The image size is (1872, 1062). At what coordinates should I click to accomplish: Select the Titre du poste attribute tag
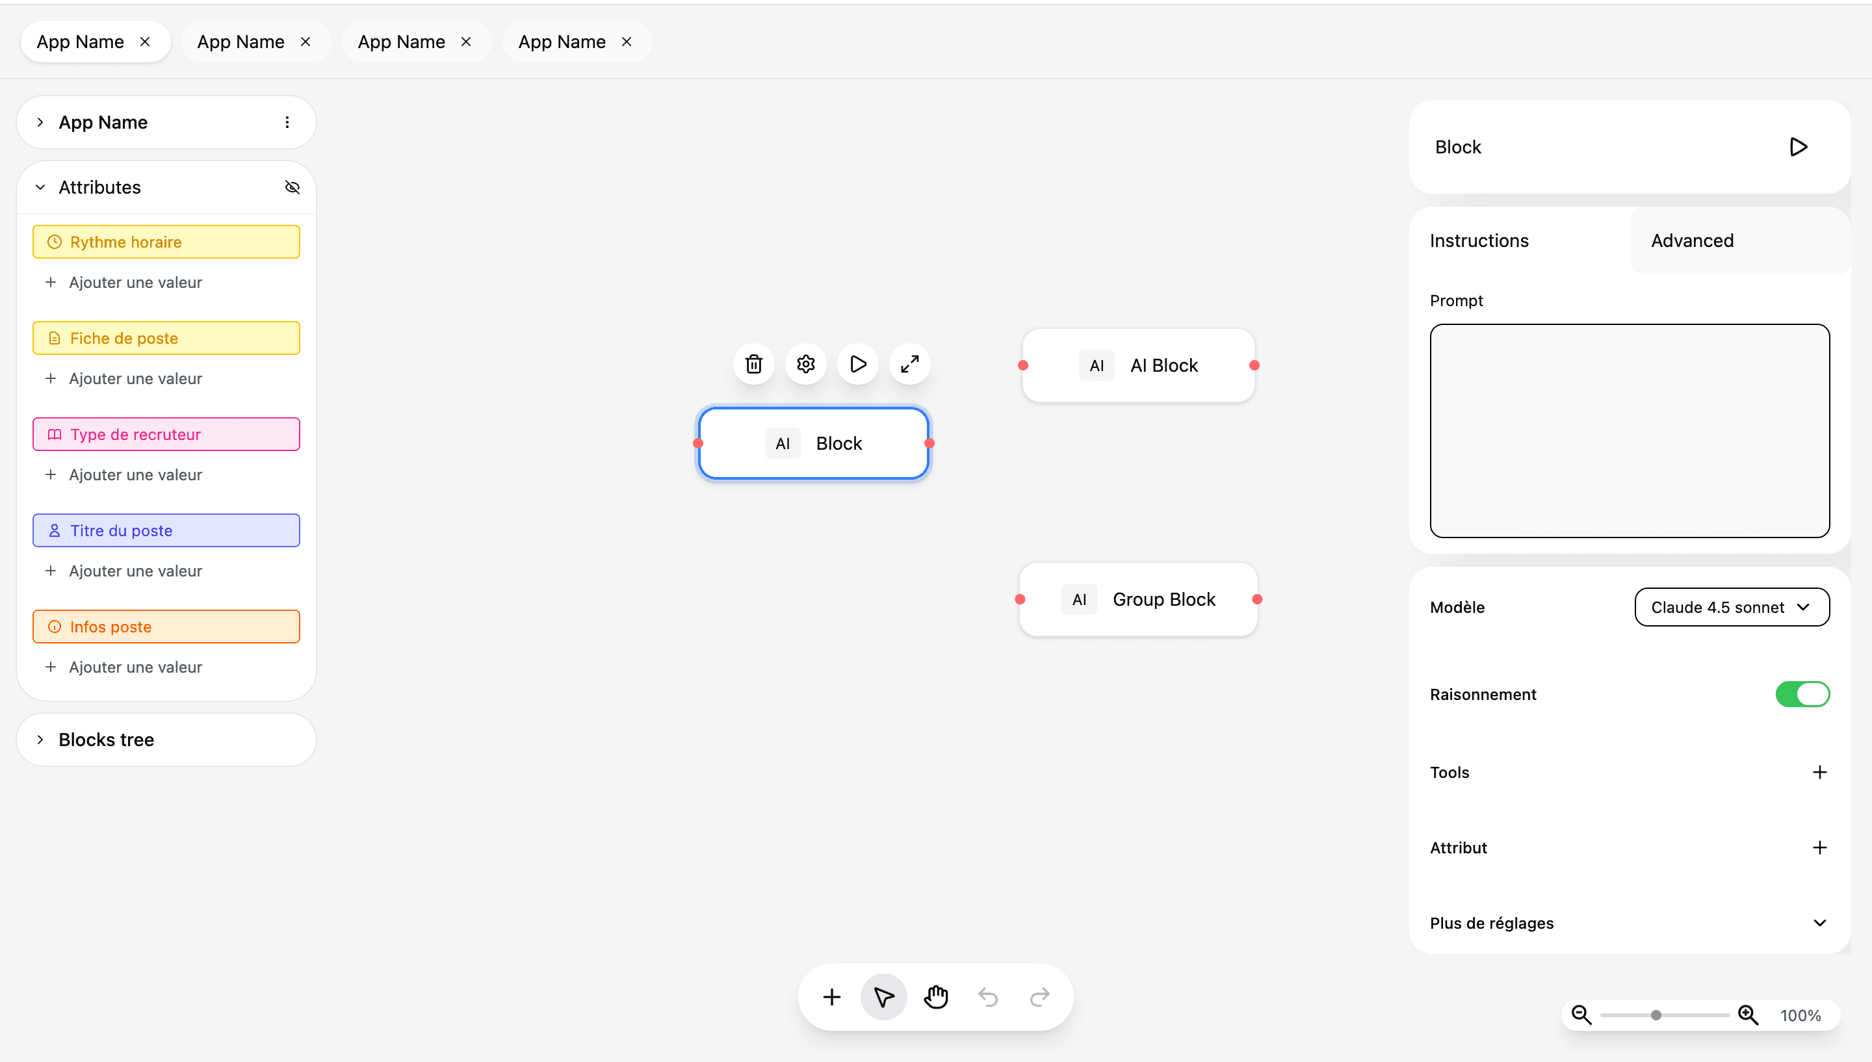166,530
